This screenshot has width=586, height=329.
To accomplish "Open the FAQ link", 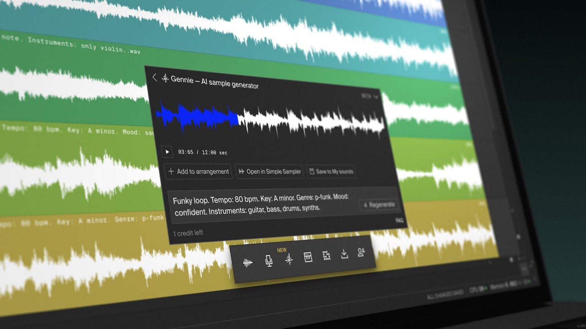I will click(399, 220).
